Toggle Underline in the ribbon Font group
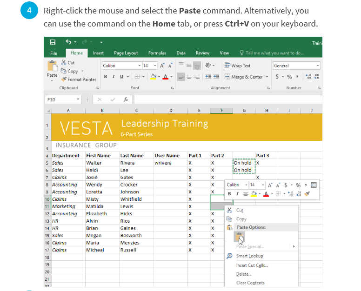The height and width of the screenshot is (291, 361). (x=121, y=77)
